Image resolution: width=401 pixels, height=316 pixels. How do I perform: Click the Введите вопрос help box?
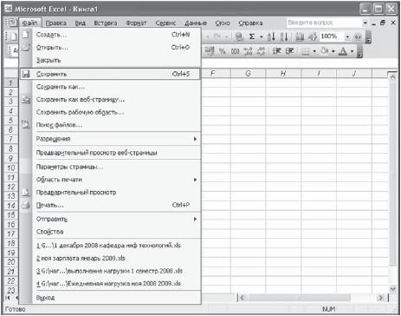point(324,23)
